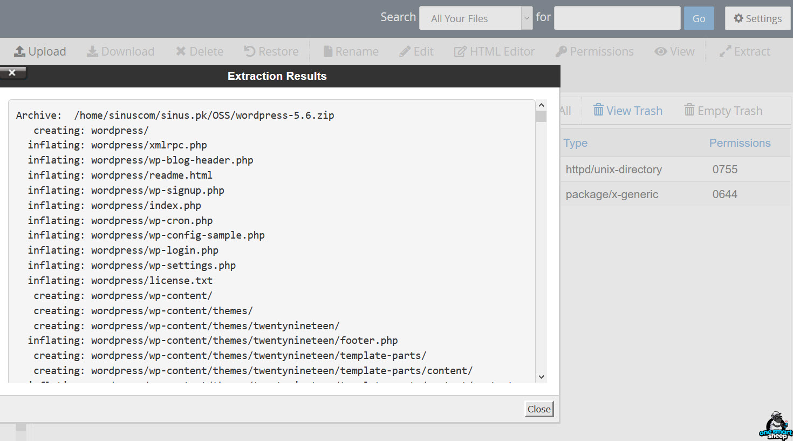Screen dimensions: 793x441
Task: Sort by the Permissions column header
Action: tap(740, 143)
